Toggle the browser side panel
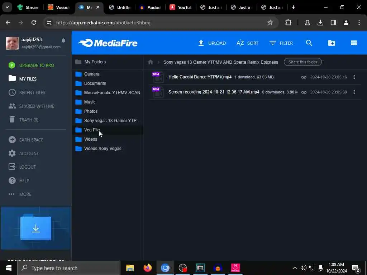This screenshot has width=367, height=275. click(333, 23)
